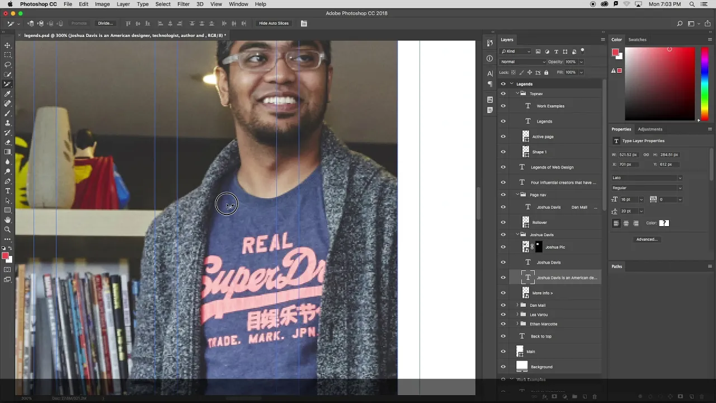Open the Kind layer filter dropdown
716x403 pixels.
515,51
